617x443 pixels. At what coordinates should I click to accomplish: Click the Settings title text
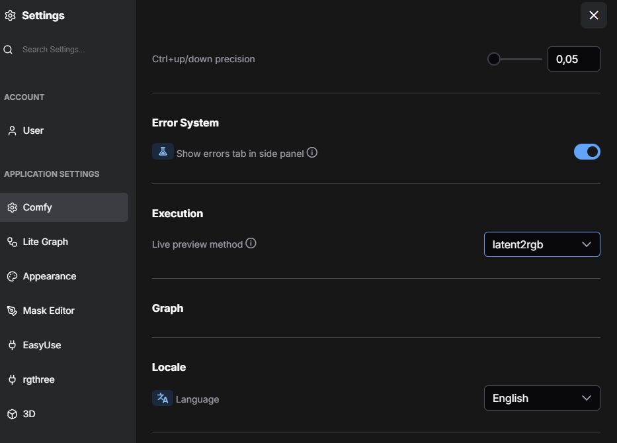[43, 15]
